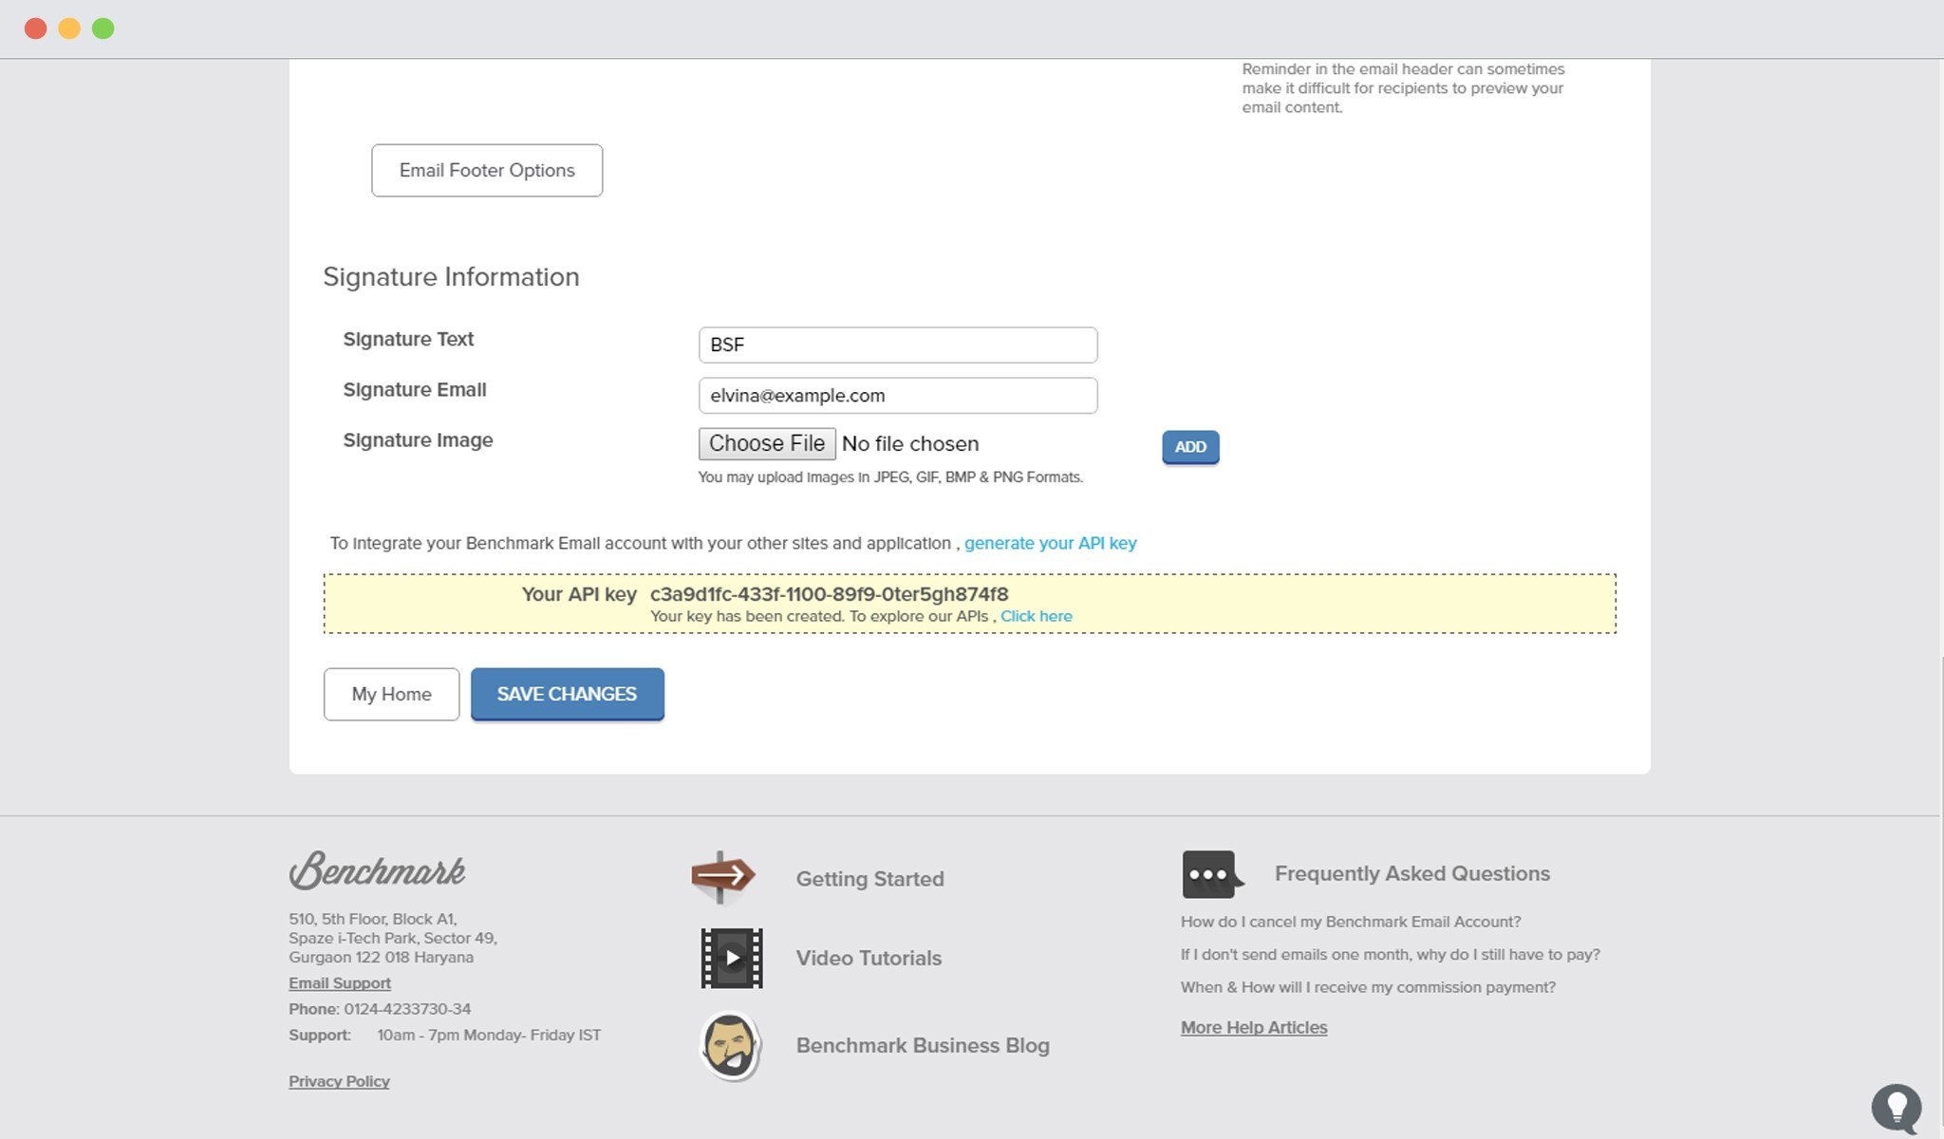This screenshot has width=1944, height=1139.
Task: Click More Help Articles link
Action: pyautogui.click(x=1254, y=1028)
